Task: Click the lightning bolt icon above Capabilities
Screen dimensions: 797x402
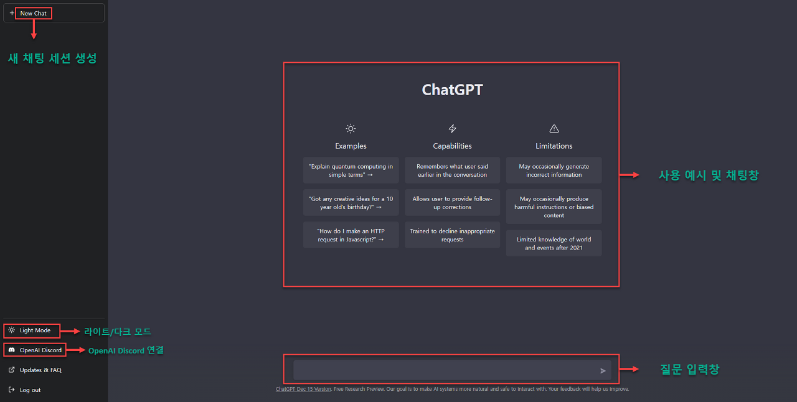Action: [453, 129]
